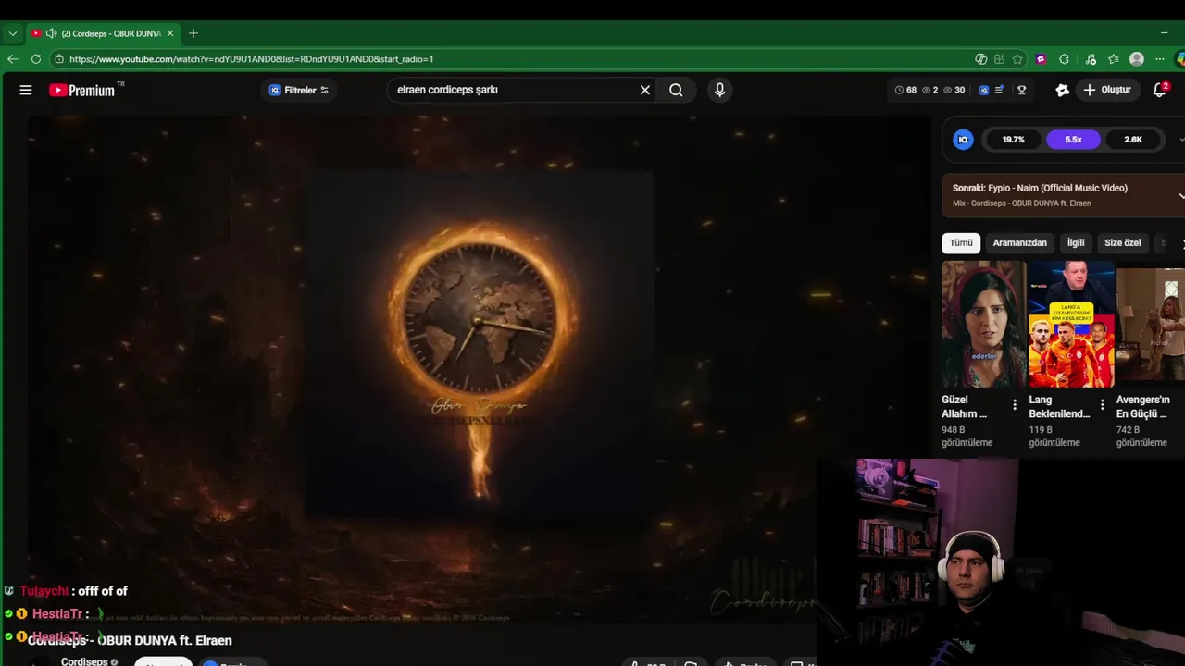Expand the Sonraki mix playlist chevron
The image size is (1185, 666).
point(1180,195)
